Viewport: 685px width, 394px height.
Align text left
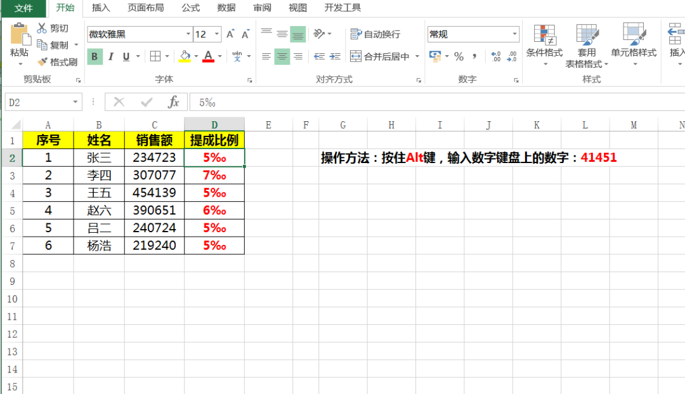click(266, 56)
